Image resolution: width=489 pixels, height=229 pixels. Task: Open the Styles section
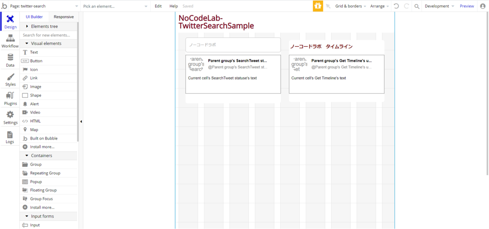10,80
